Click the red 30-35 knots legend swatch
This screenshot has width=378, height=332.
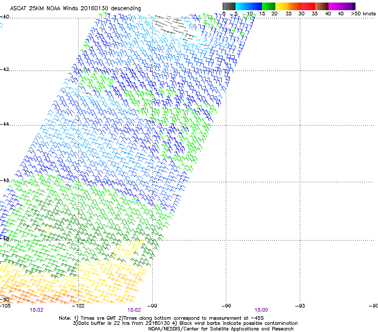coord(309,6)
